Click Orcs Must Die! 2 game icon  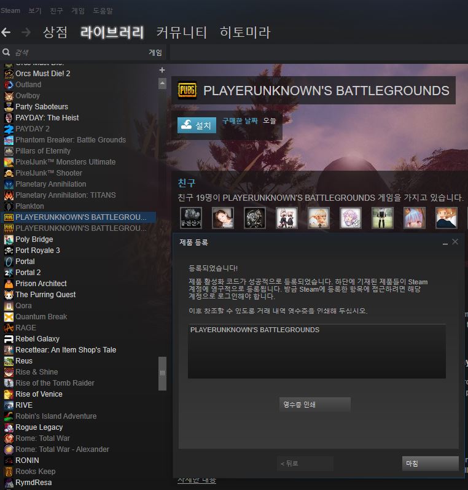(9, 74)
